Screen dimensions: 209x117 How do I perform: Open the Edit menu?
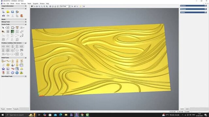(8, 4)
